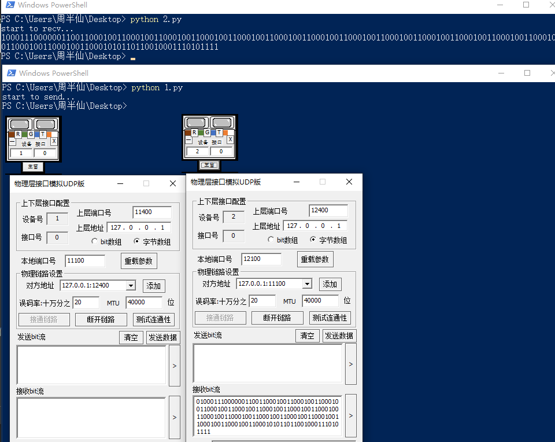
Task: Click 添加 button in device 1 window
Action: [x=154, y=286]
